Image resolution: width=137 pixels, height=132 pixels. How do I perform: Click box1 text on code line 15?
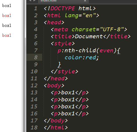point(68,107)
